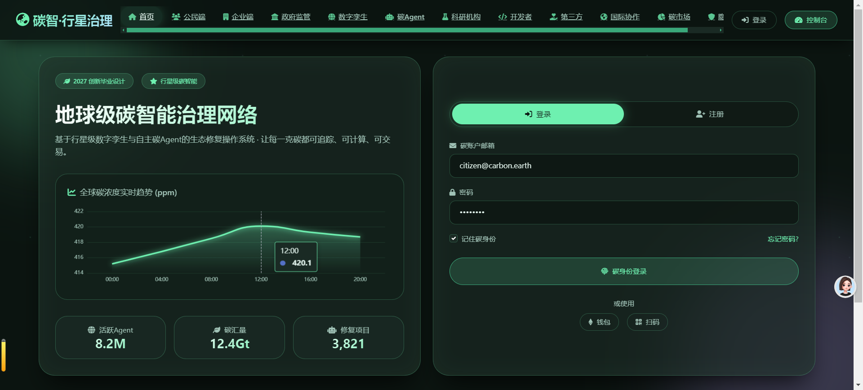863x390 pixels.
Task: Click the building icon beside 企业端
Action: click(x=226, y=17)
